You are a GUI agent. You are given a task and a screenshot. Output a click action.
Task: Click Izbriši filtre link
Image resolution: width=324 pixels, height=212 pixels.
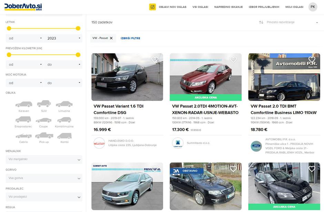pyautogui.click(x=130, y=38)
